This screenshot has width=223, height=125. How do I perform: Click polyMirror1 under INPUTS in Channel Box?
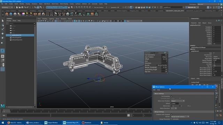coord(195,51)
